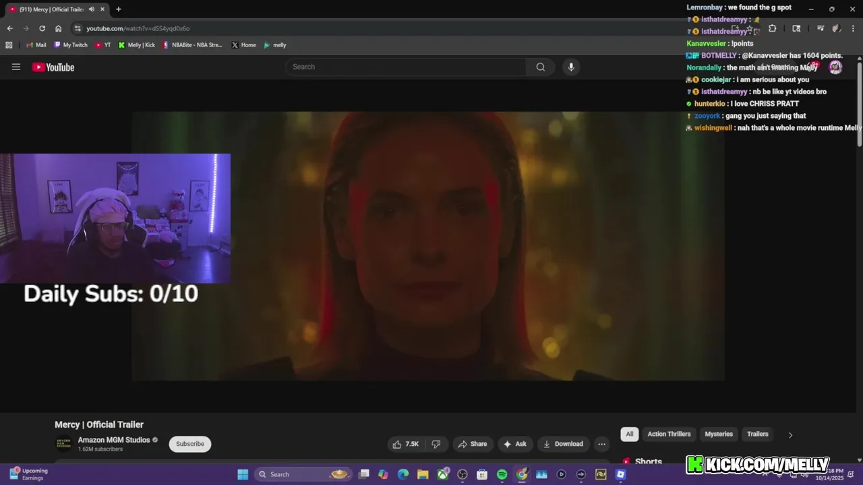Image resolution: width=863 pixels, height=485 pixels.
Task: Click the Windows Start button
Action: tap(243, 474)
